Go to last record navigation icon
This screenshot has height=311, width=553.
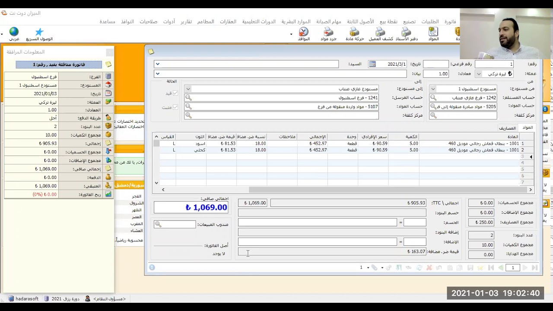click(535, 268)
